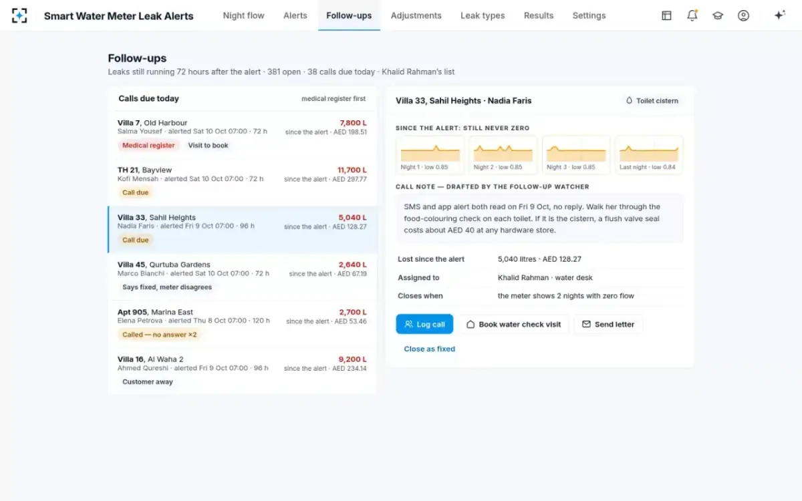
Task: Click the Toilet cistern leak type chip
Action: 652,101
